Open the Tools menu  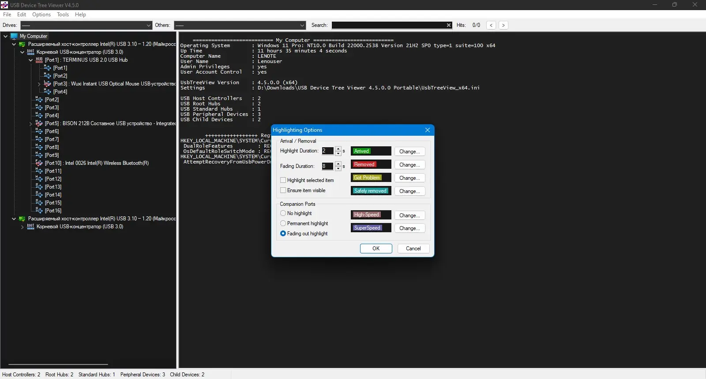tap(63, 15)
